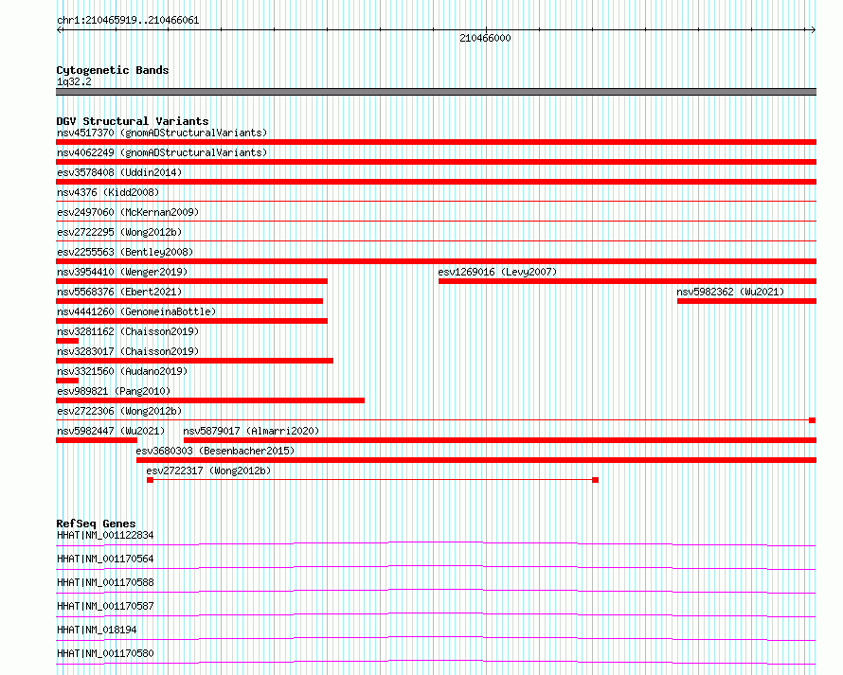The height and width of the screenshot is (675, 843).
Task: Select the nsv3321560 (Audano2019) variant label
Action: [x=122, y=371]
